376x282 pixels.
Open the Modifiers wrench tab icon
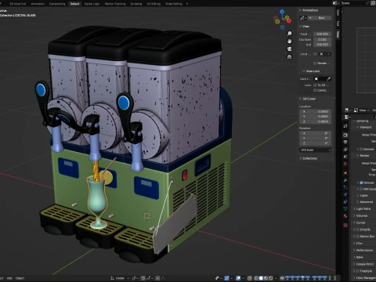click(345, 180)
